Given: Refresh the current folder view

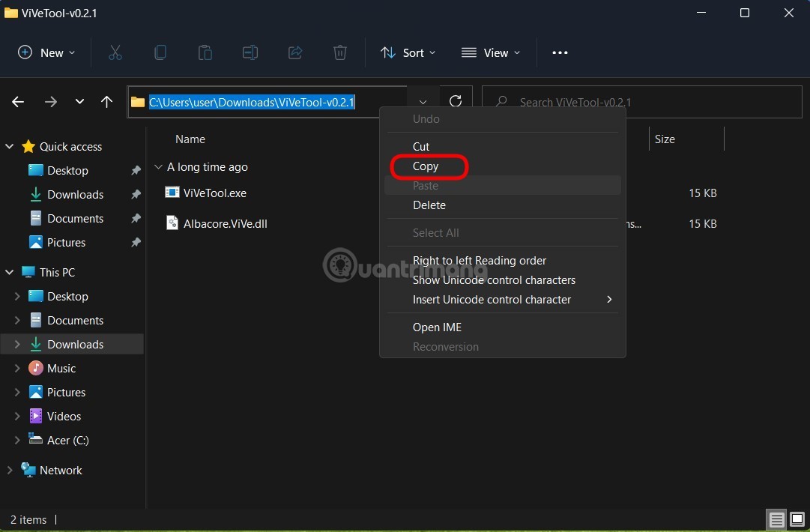Looking at the screenshot, I should click(x=456, y=102).
